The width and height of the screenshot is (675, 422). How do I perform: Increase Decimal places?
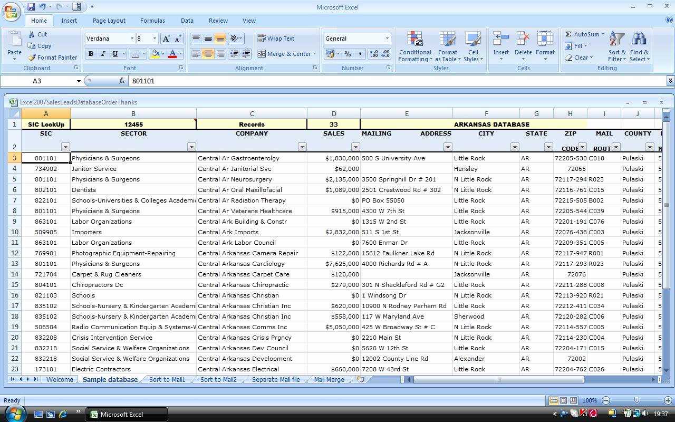(373, 54)
